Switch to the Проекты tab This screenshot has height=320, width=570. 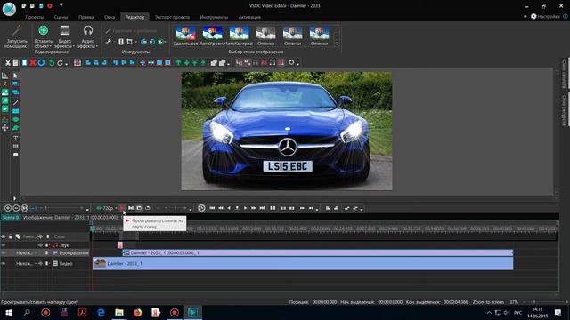pyautogui.click(x=35, y=17)
